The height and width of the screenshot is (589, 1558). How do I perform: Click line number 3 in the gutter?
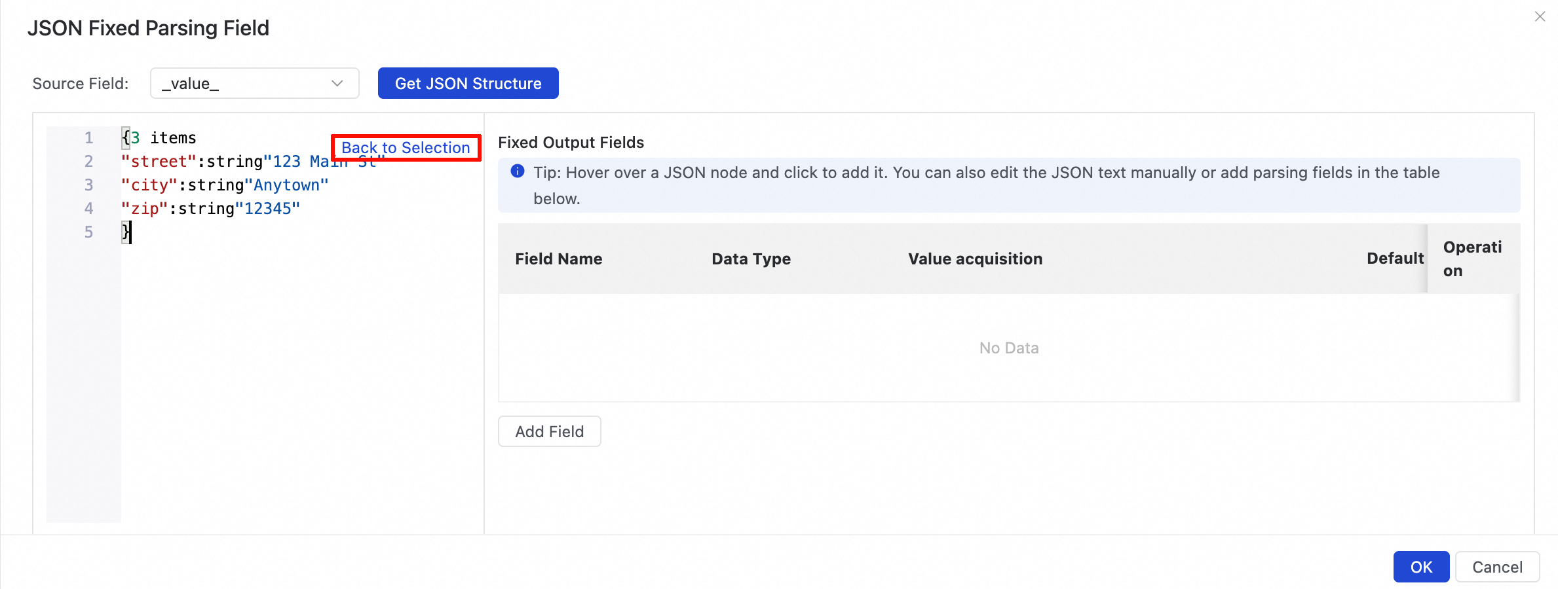(x=88, y=185)
